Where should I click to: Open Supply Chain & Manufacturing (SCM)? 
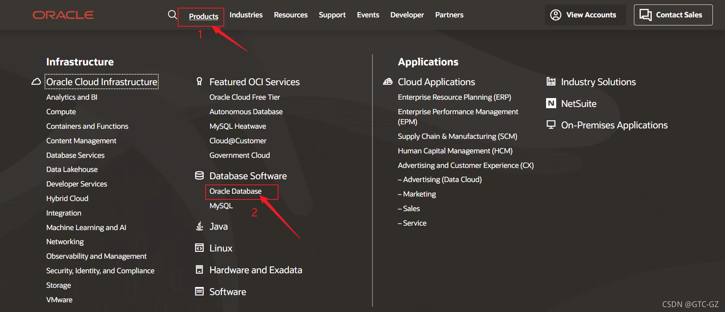(x=457, y=136)
